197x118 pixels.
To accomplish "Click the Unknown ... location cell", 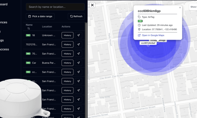I will click(x=49, y=35).
